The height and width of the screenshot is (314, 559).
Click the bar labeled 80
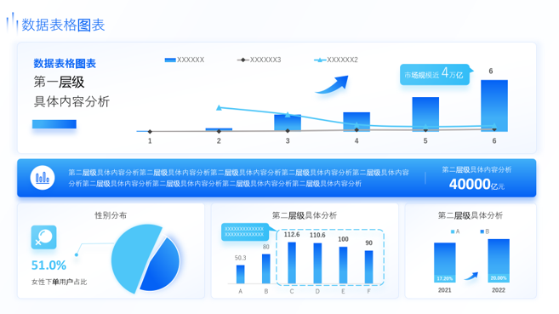click(x=266, y=269)
